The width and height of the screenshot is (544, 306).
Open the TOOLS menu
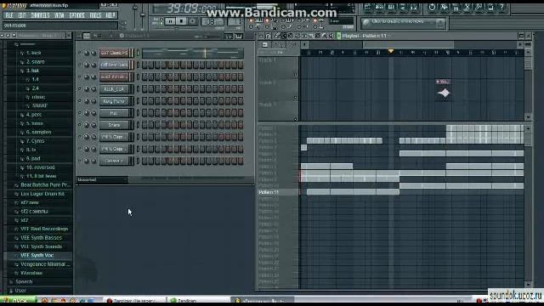coord(95,15)
